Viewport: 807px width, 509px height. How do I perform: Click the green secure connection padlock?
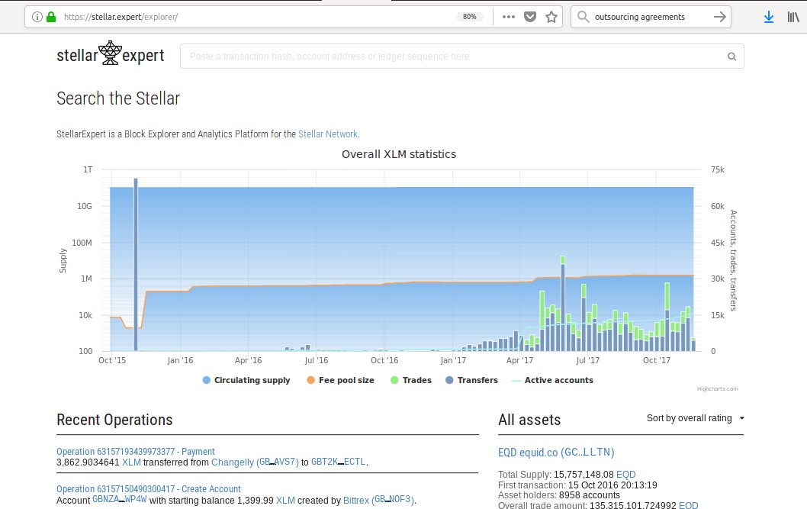tap(51, 17)
